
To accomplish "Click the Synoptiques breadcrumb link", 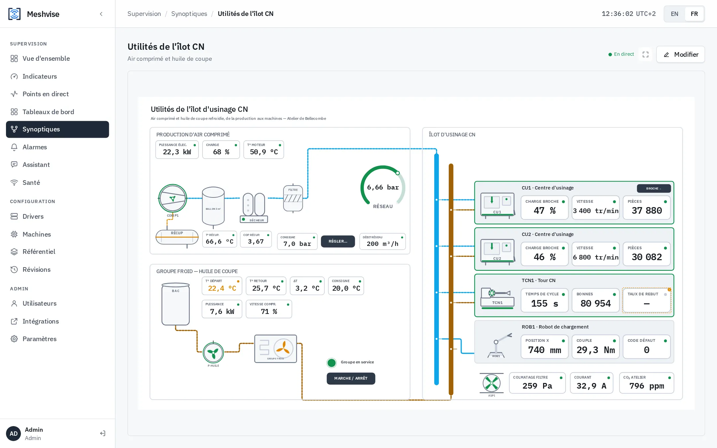I will pyautogui.click(x=189, y=14).
